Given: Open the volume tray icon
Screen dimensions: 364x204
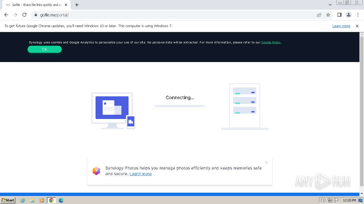Looking at the screenshot, I should 323,200.
